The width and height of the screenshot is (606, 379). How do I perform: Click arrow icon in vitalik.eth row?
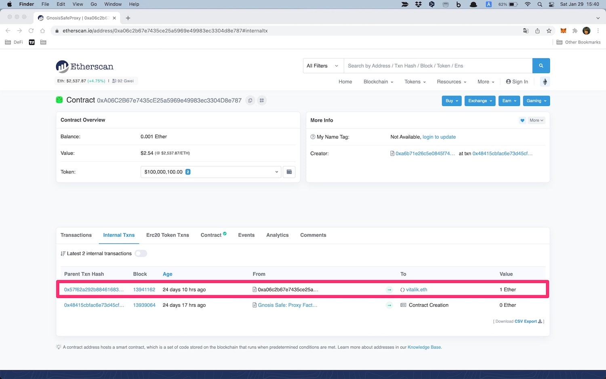point(389,290)
